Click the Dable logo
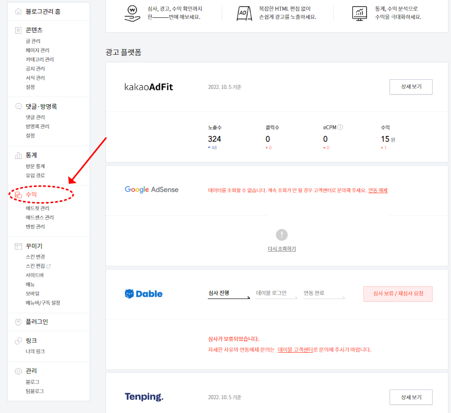Image resolution: width=451 pixels, height=413 pixels. 143,293
